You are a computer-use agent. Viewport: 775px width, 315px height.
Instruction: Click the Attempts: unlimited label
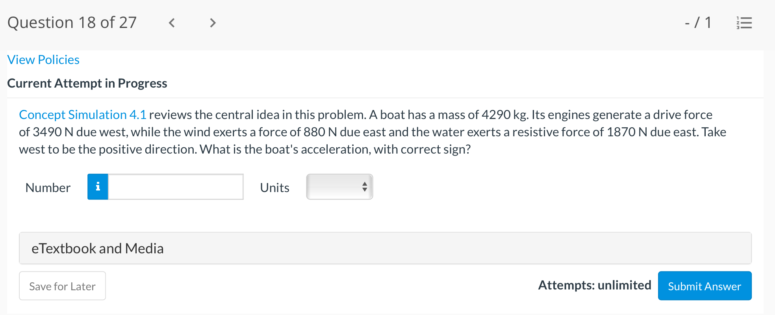[x=594, y=285]
